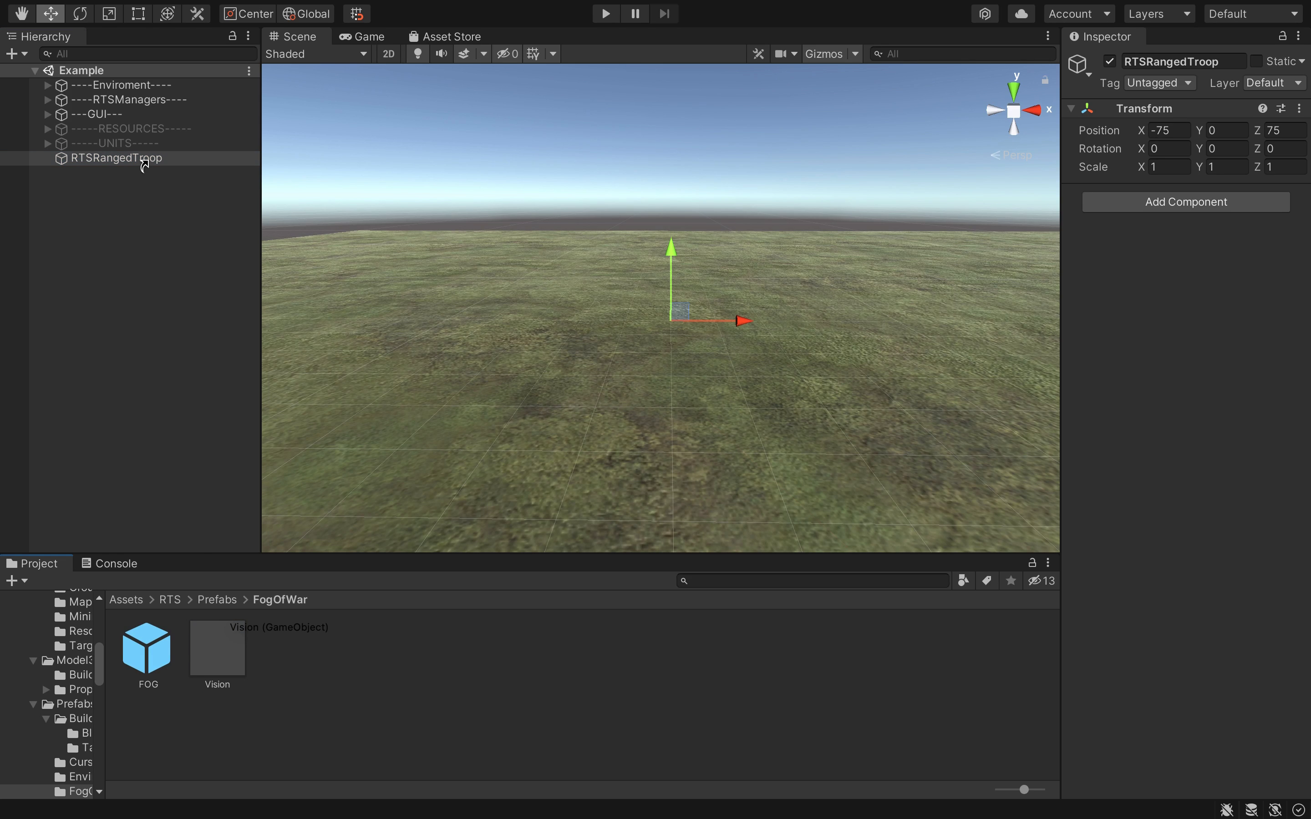1311x819 pixels.
Task: Toggle scene effects icon
Action: [464, 54]
